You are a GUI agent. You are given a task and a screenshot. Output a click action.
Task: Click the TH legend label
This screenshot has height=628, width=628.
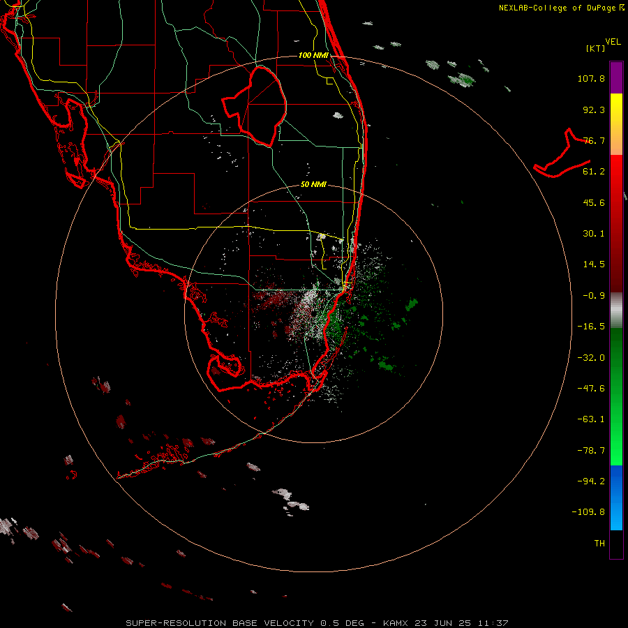click(599, 543)
